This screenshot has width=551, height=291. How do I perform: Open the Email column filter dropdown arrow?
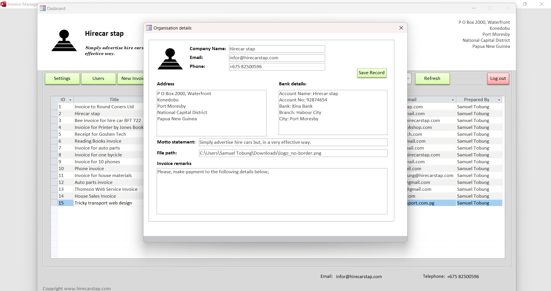point(453,100)
